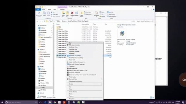Screen dimensions: 186x104
Task: Click Copy path in Clipboard group
Action: tap(54, 14)
